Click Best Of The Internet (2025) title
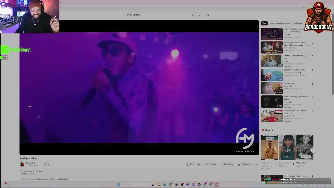The width and height of the screenshot is (334, 188). point(295,70)
